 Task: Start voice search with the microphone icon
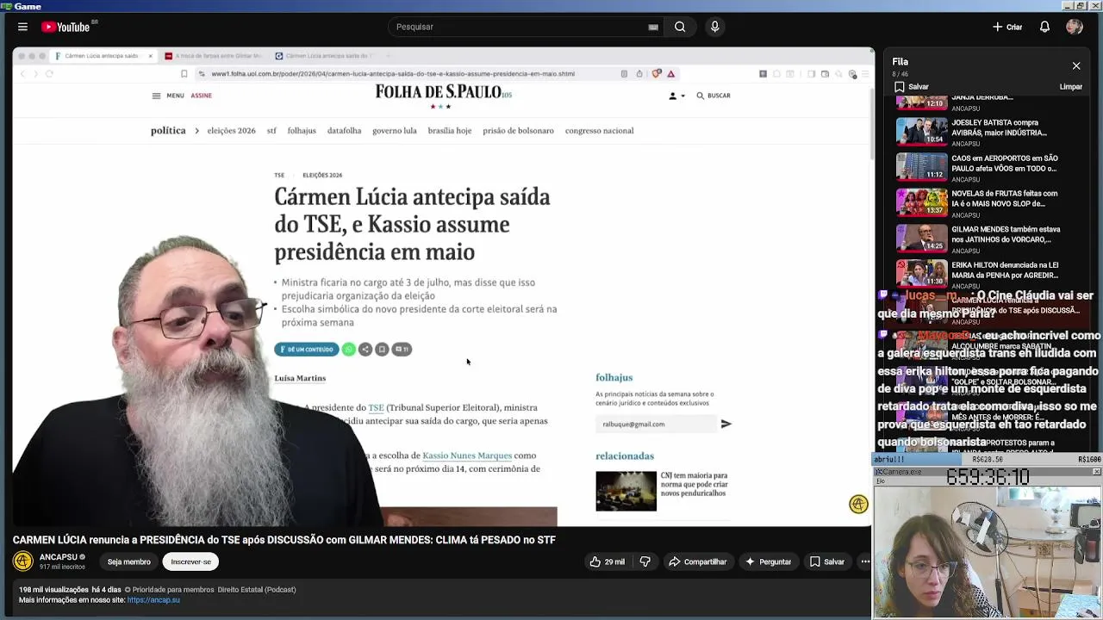[714, 27]
